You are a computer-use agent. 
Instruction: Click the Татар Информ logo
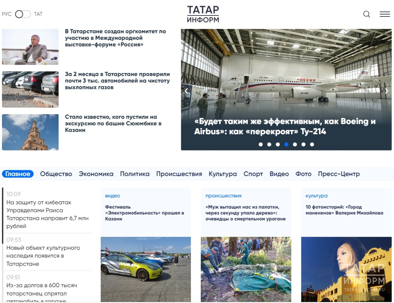tap(203, 14)
